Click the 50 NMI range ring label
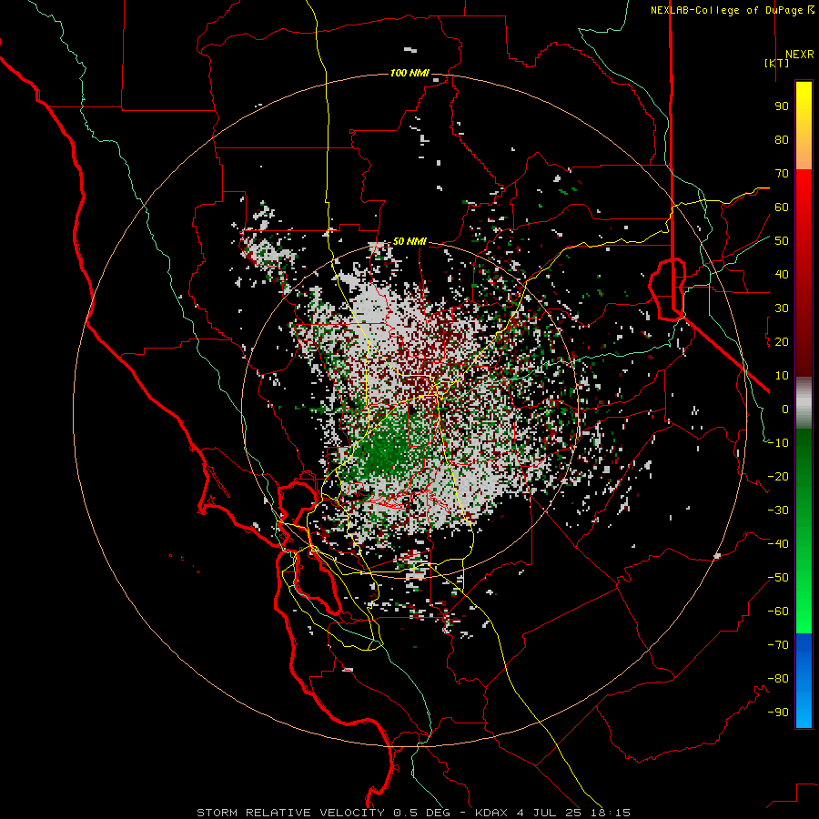 click(409, 241)
